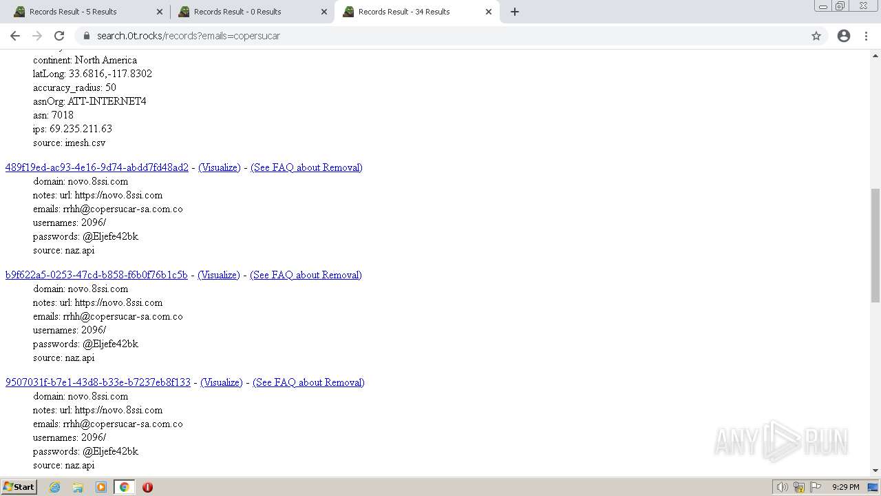The image size is (881, 496).
Task: Open Action Center flag icon
Action: (816, 487)
